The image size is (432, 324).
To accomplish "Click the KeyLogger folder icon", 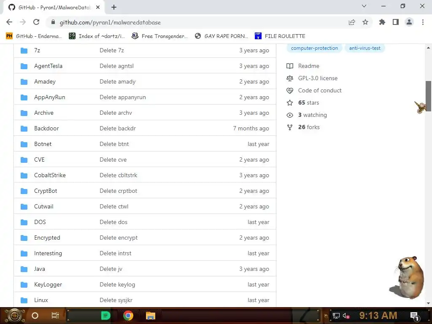I will point(24,285).
